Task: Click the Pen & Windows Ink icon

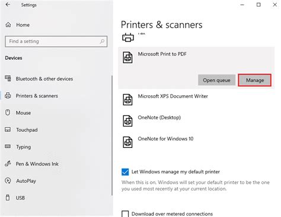Action: (8, 164)
